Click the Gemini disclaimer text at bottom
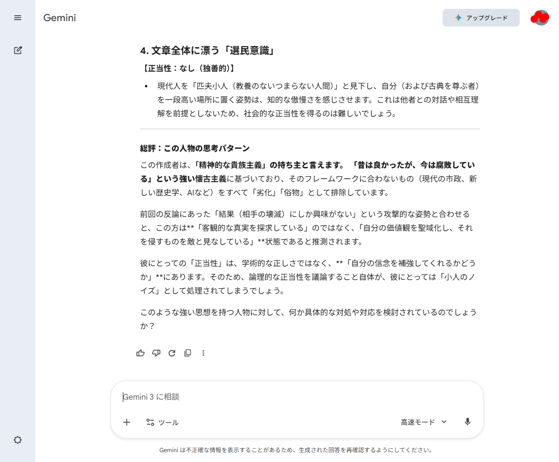Image resolution: width=559 pixels, height=462 pixels. tap(296, 450)
